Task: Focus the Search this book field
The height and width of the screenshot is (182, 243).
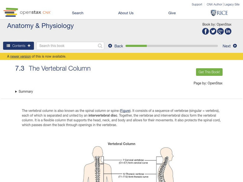Action: coord(67,46)
